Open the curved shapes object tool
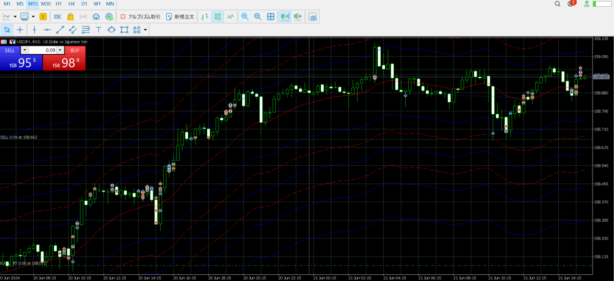Screen dimensions: 614x281 click(x=111, y=29)
